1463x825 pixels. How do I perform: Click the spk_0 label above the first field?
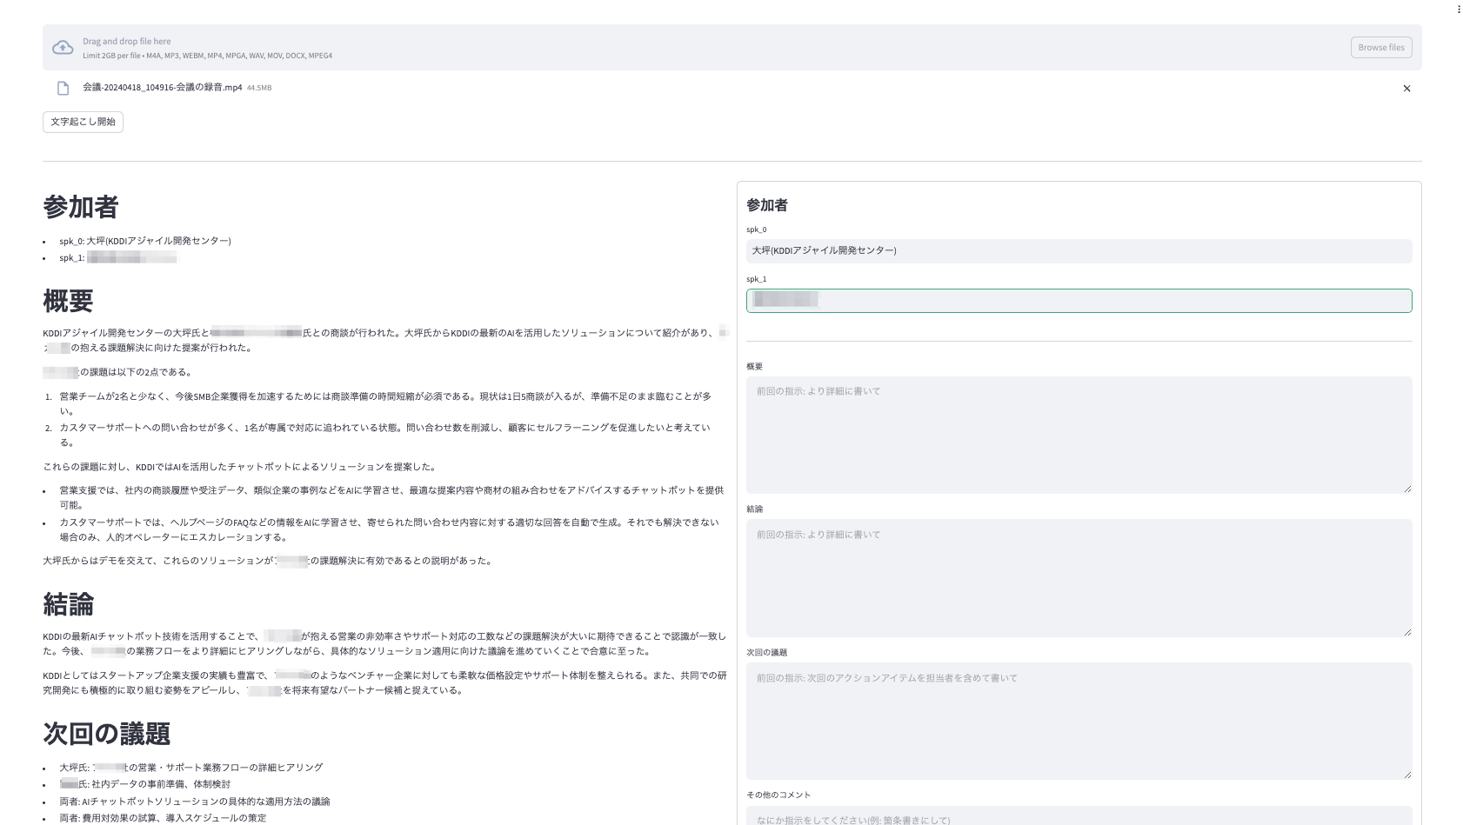[757, 230]
